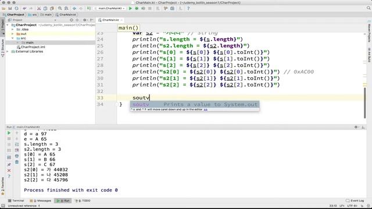The image size is (372, 209).
Task: Open the 2: Favorites side tab
Action: 2,186
